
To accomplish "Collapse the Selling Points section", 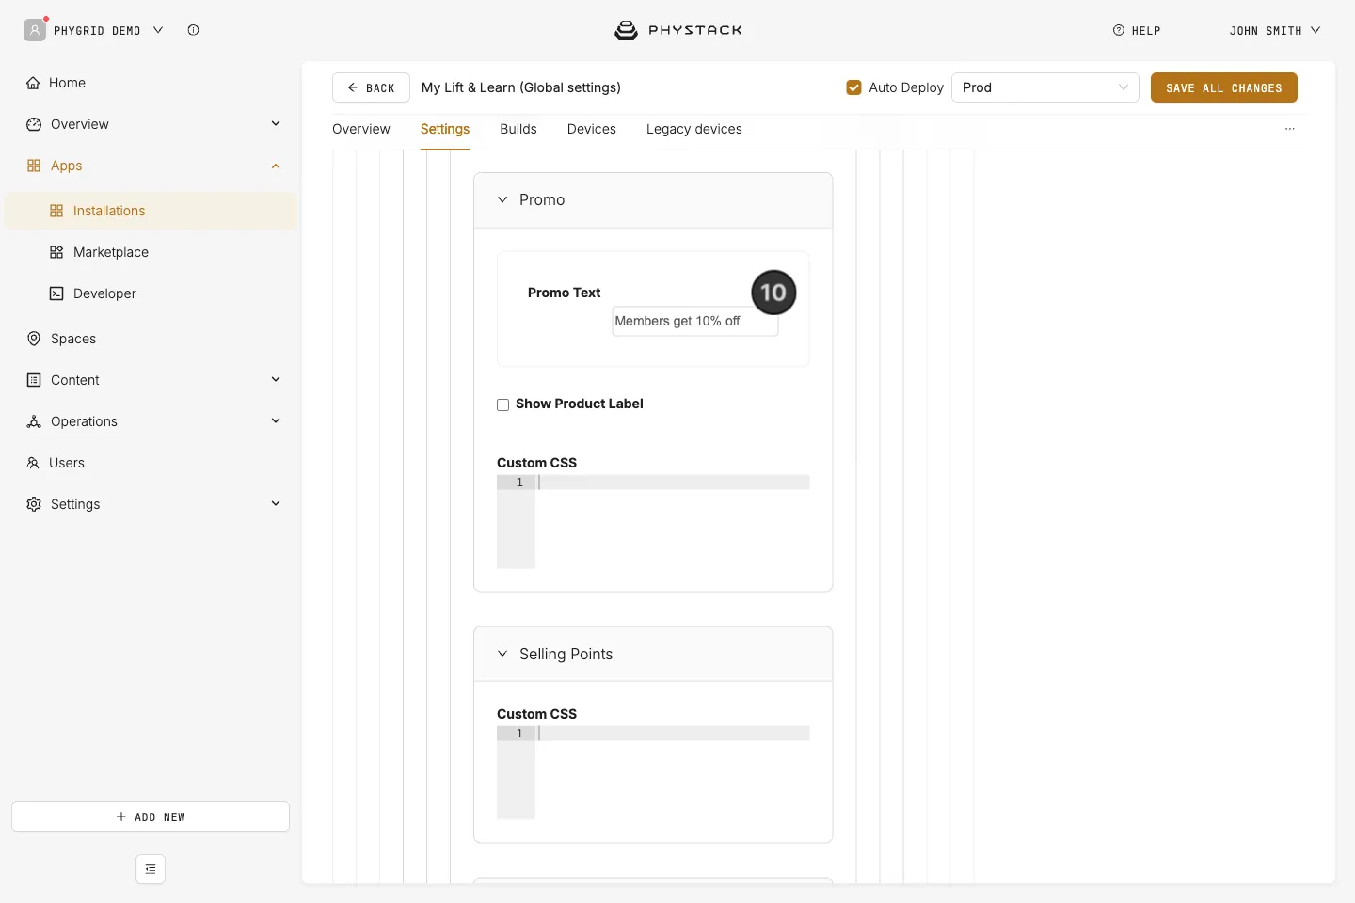I will (502, 654).
